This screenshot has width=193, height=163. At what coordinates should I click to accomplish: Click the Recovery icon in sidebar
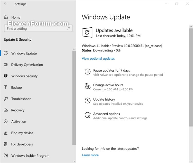click(x=6, y=110)
